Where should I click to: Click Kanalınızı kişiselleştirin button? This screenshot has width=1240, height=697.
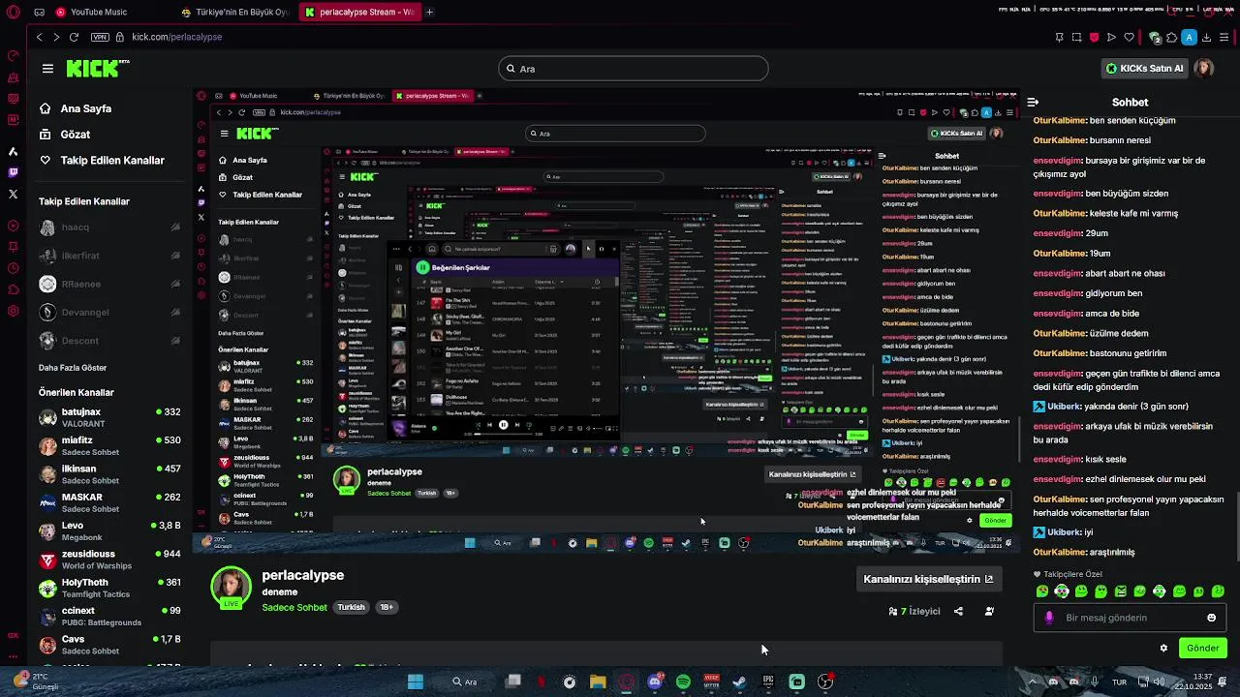click(928, 579)
